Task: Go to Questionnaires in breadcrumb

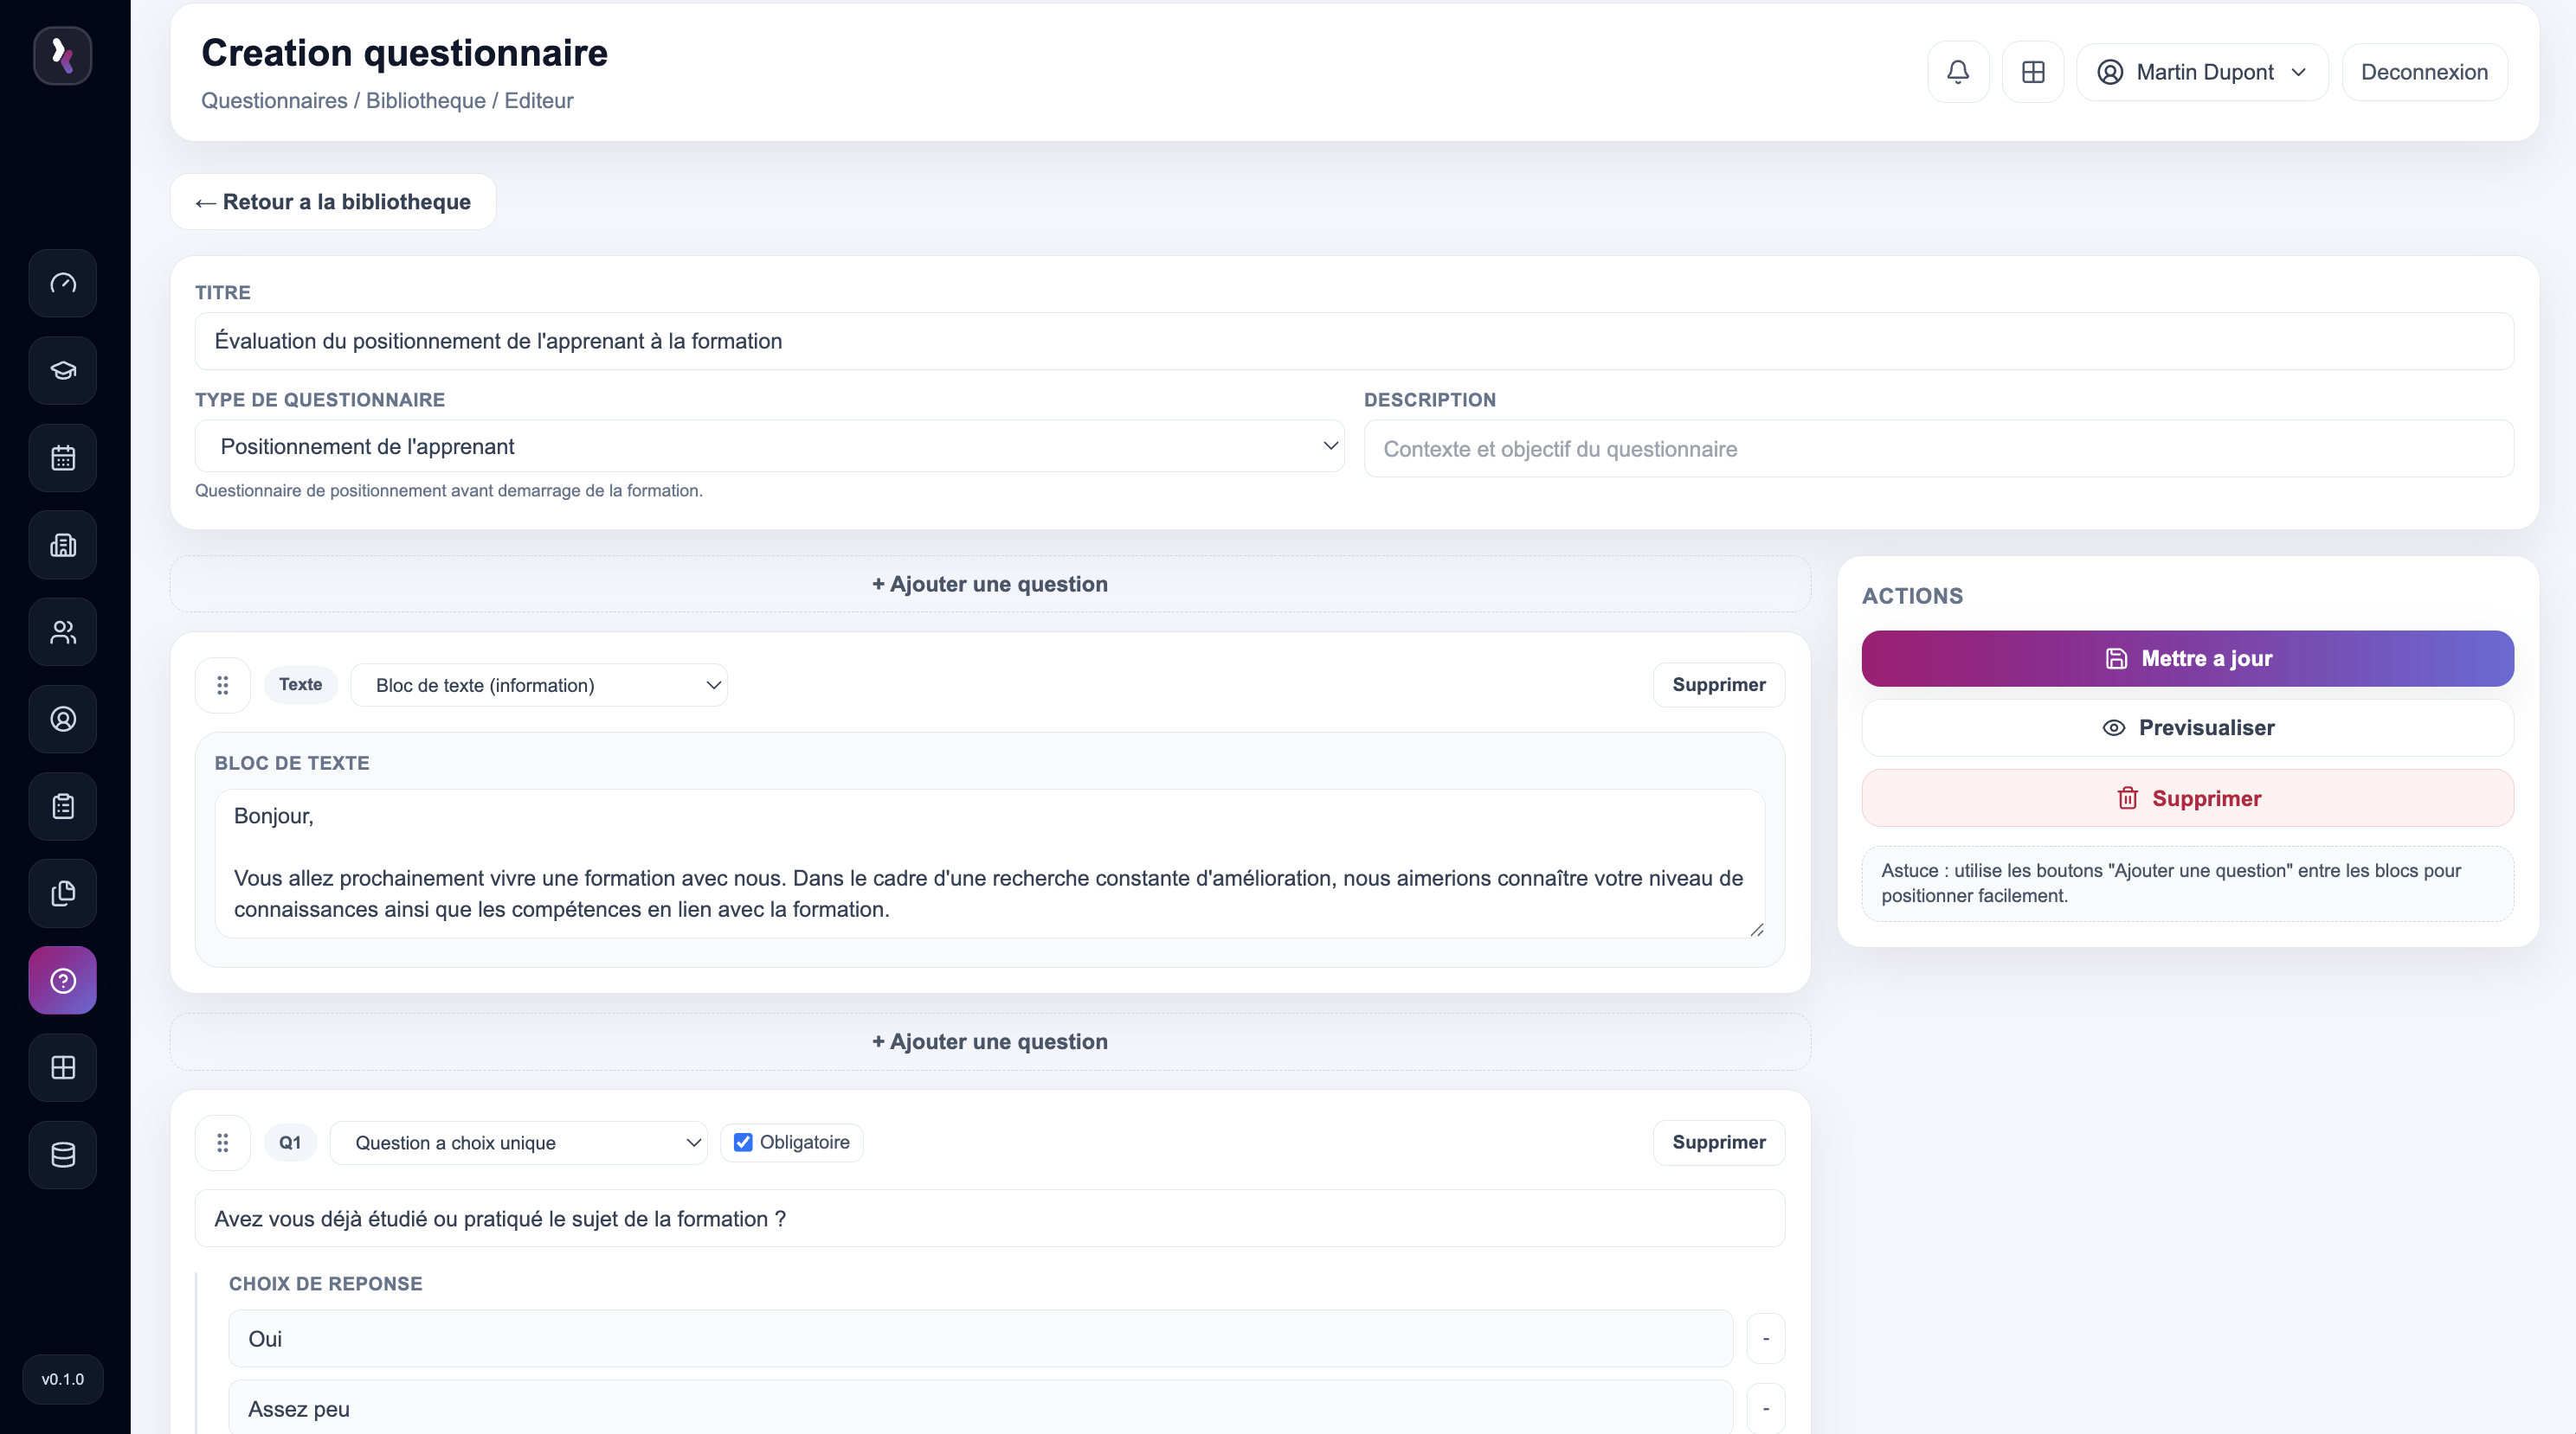Action: pyautogui.click(x=274, y=101)
